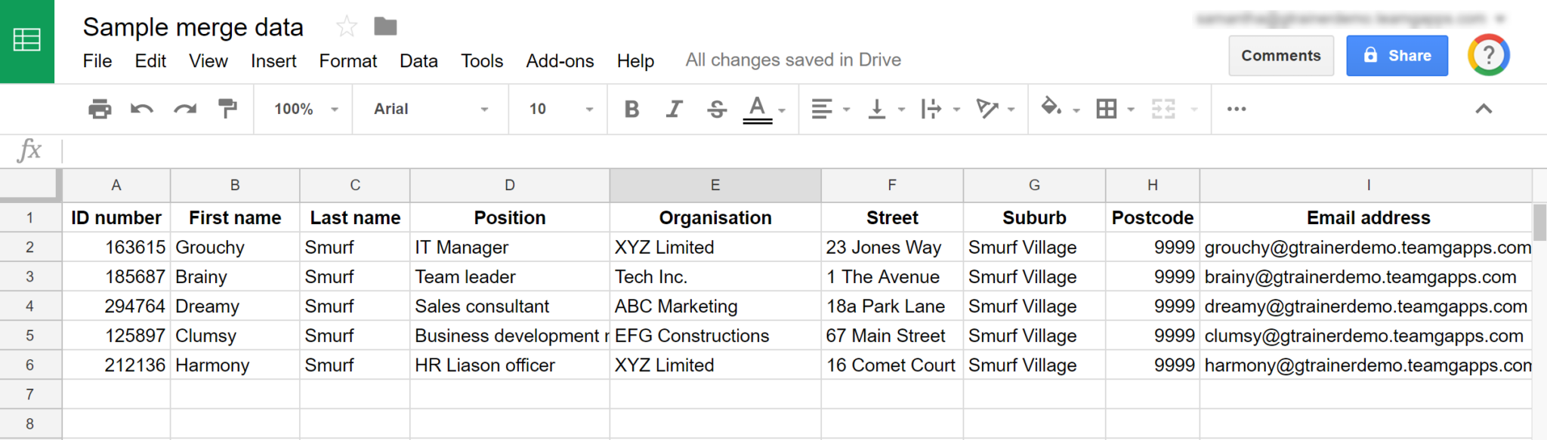1547x440 pixels.
Task: Open the Add-ons menu
Action: click(559, 61)
